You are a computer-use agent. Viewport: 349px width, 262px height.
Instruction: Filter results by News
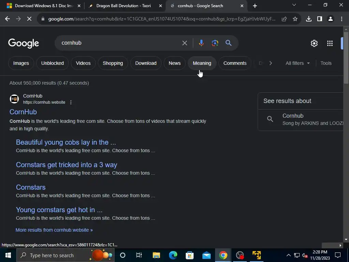[174, 63]
